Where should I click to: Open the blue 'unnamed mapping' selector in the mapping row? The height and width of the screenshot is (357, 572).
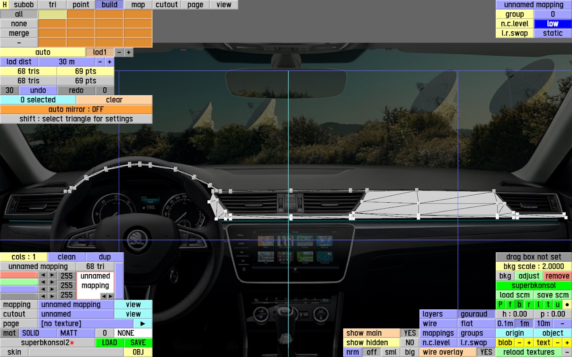(x=76, y=305)
